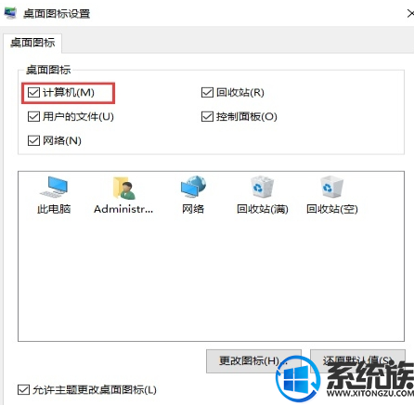Click the dialog title bar monitor icon
This screenshot has height=405, width=414.
pyautogui.click(x=10, y=13)
